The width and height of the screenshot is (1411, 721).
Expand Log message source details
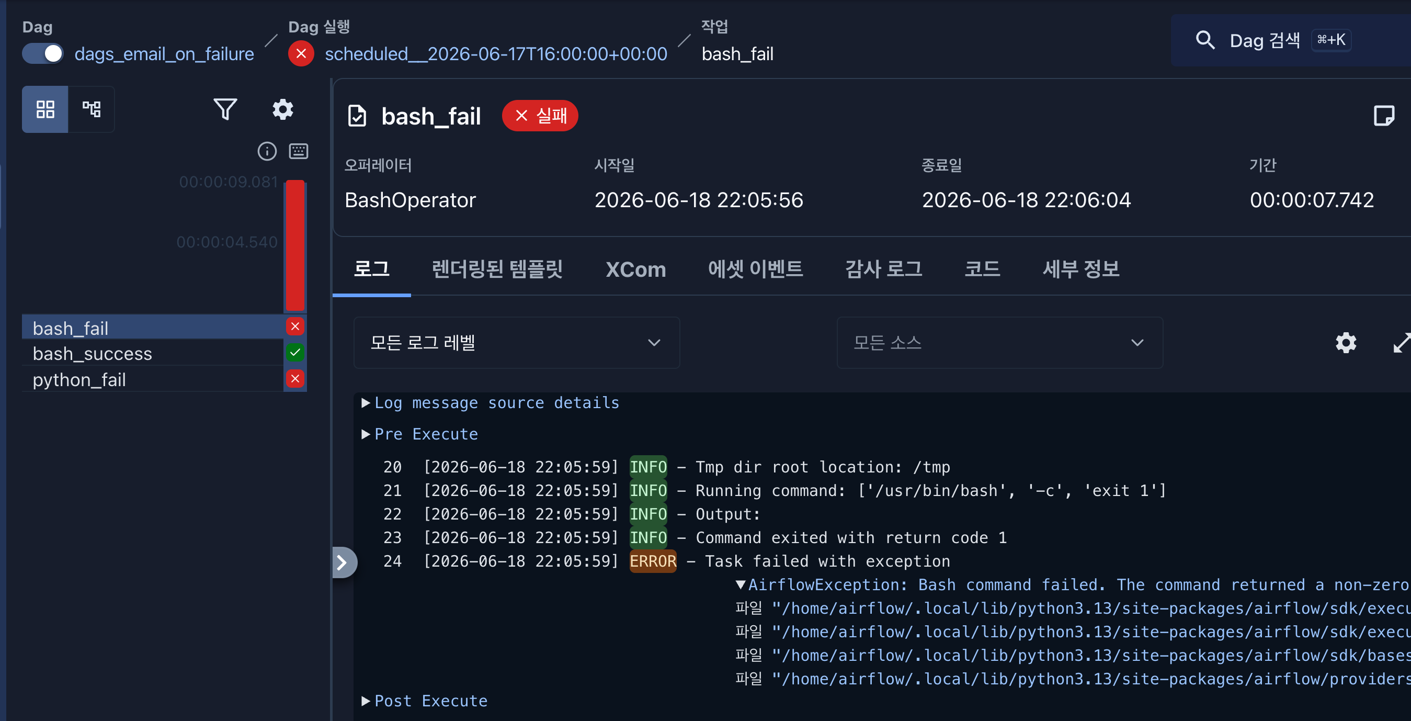point(490,403)
